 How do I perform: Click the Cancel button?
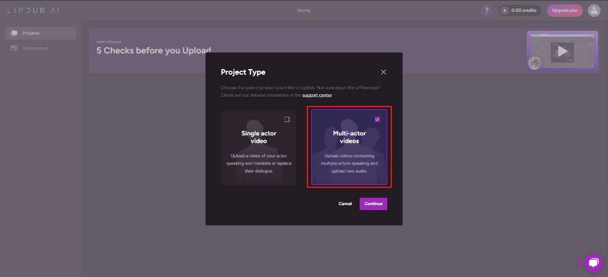pyautogui.click(x=345, y=204)
